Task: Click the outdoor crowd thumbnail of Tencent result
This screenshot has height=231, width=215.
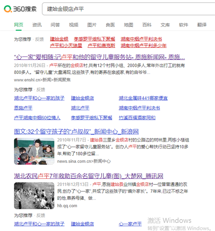Action: 34,196
